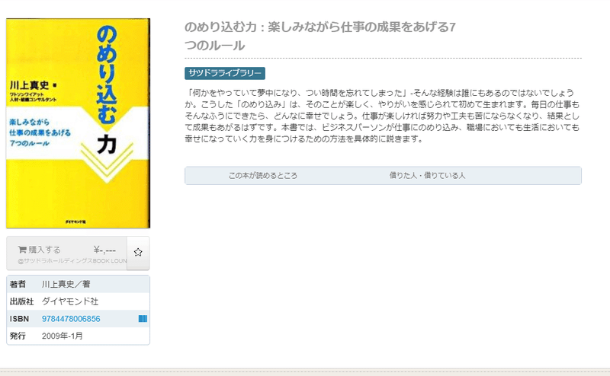Viewport: 610px width, 376px height.
Task: Click the @サッドラホールディングスBOOK LOUN caption
Action: tap(72, 261)
